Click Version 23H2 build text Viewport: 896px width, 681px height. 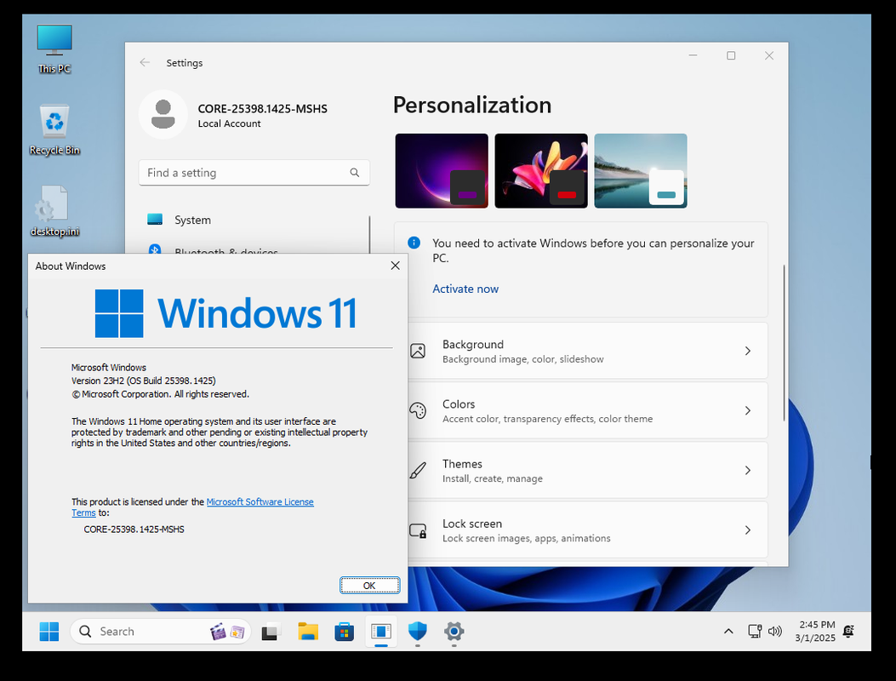coord(144,381)
